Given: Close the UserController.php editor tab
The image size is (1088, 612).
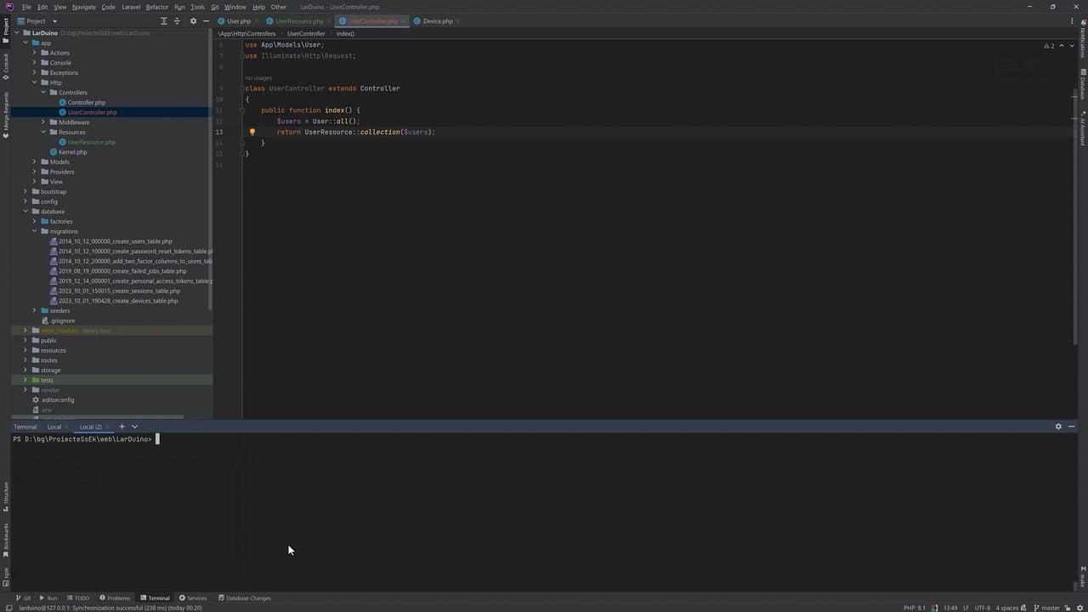Looking at the screenshot, I should (x=405, y=21).
